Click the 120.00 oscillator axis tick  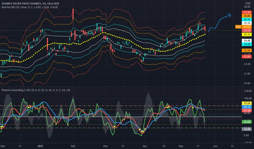click(x=248, y=91)
